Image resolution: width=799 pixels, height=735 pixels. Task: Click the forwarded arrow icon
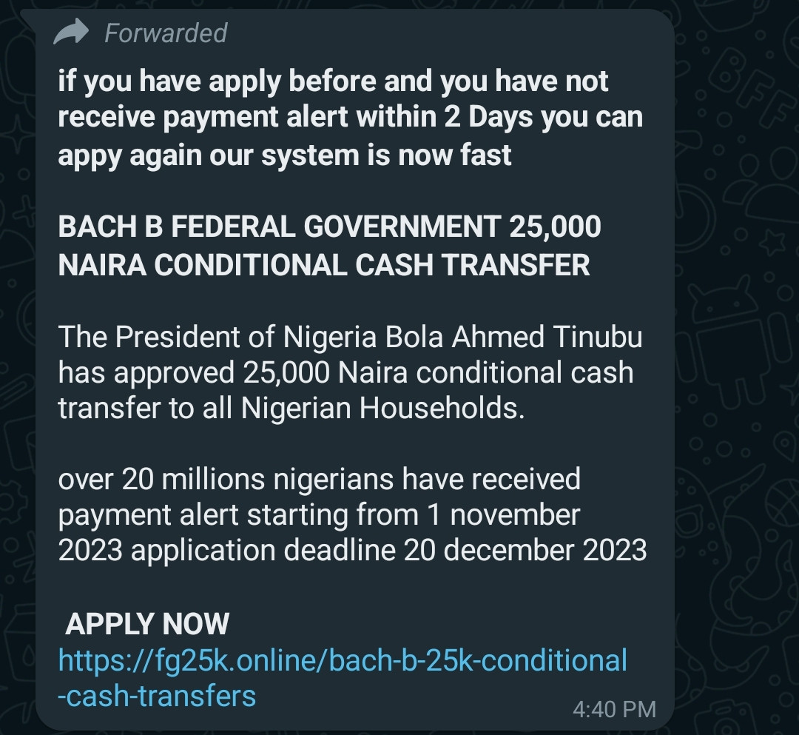71,32
